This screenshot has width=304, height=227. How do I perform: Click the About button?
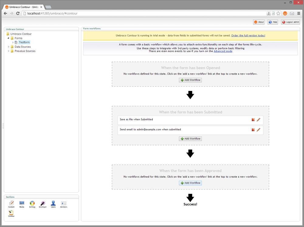coord(259,22)
